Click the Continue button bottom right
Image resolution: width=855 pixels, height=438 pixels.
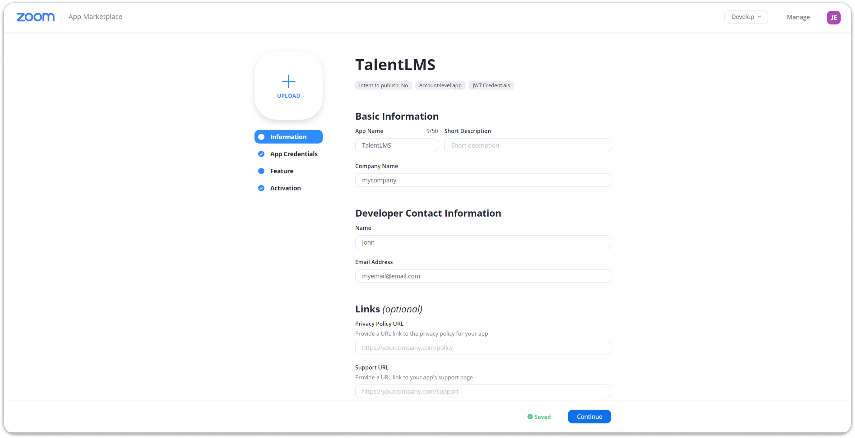point(589,416)
